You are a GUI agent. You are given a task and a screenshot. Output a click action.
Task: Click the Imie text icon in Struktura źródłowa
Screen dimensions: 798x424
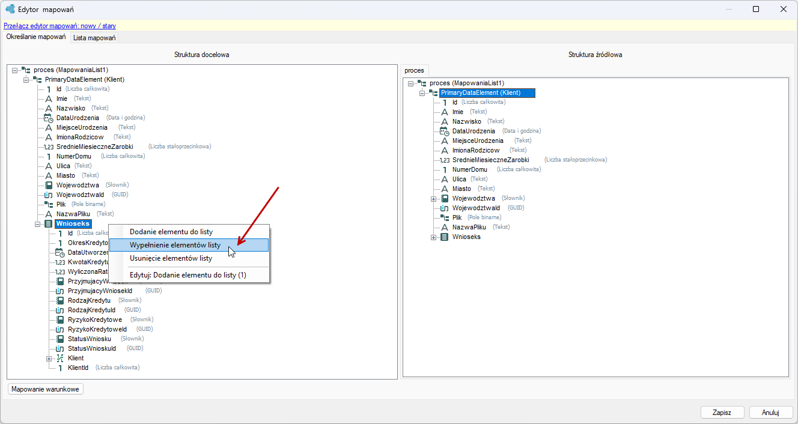coord(445,112)
